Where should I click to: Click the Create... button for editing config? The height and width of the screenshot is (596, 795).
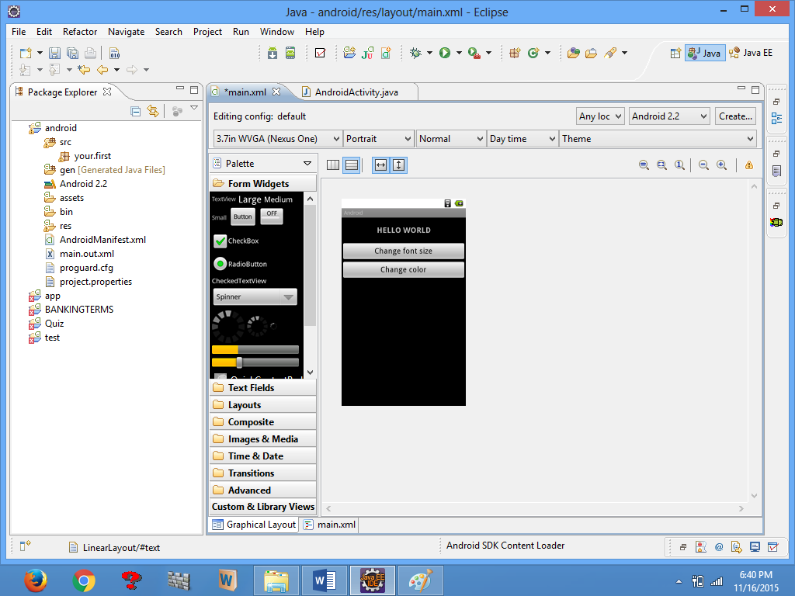[x=734, y=116]
